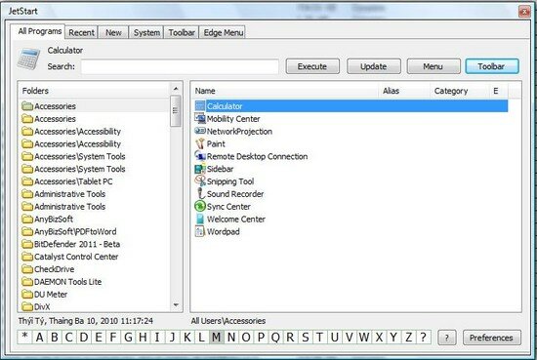
Task: Click the Folders list scrollbar thumb
Action: click(x=176, y=111)
